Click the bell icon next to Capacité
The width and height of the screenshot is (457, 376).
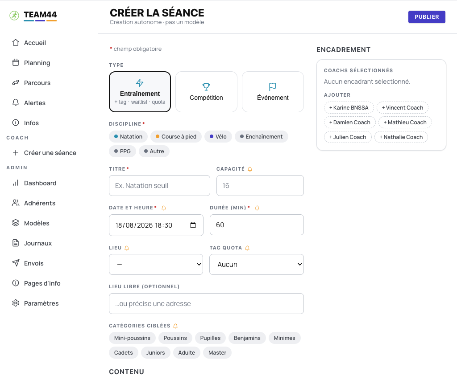point(250,169)
